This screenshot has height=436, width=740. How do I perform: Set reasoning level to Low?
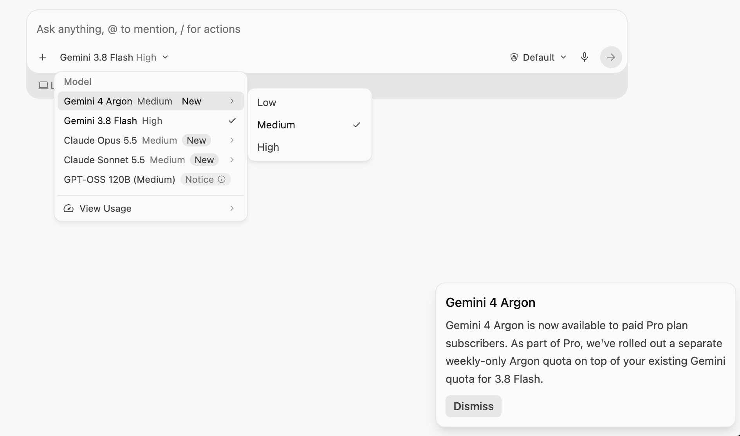click(310, 103)
